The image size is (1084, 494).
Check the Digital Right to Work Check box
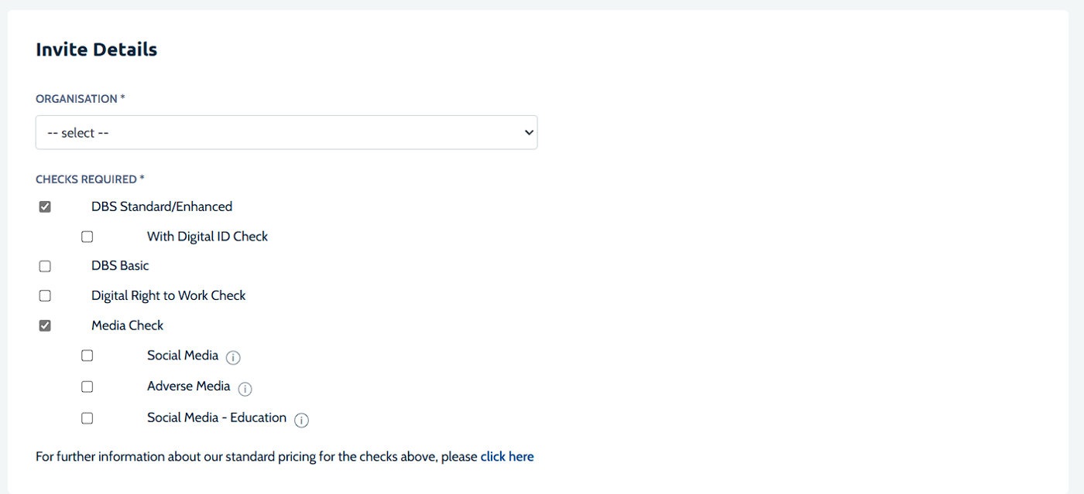(45, 295)
